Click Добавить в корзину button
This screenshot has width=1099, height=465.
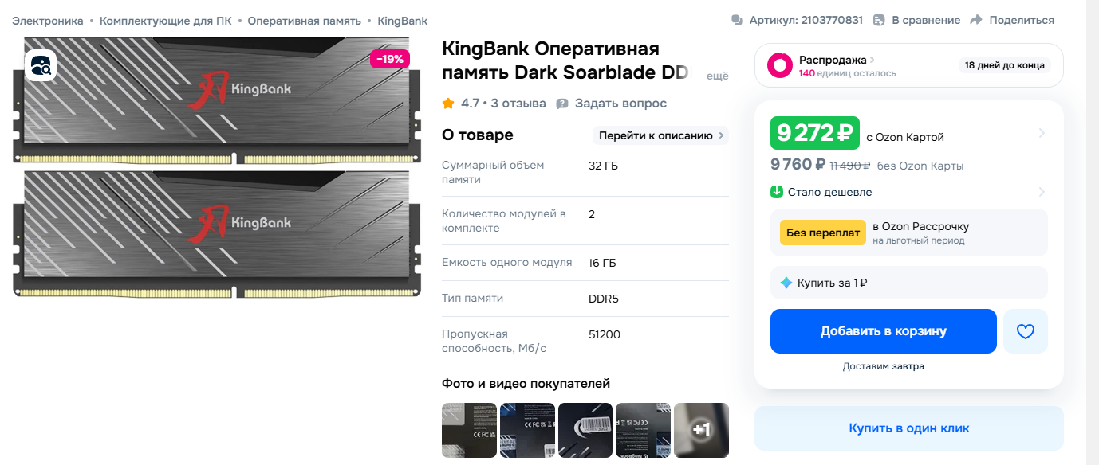pos(884,331)
